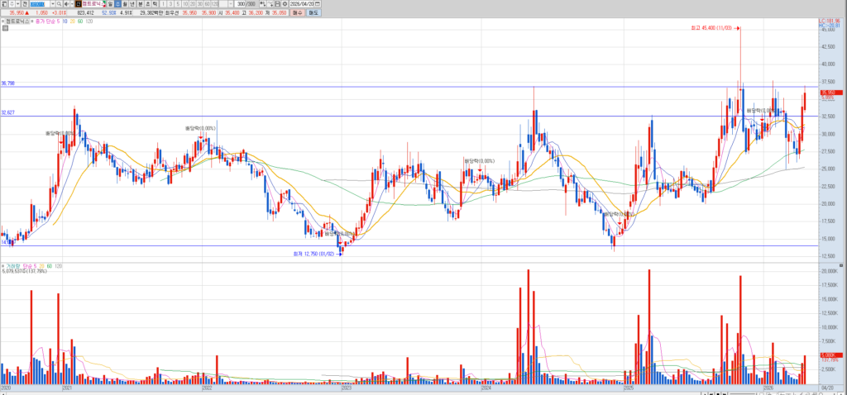Click the 120 moving average legend label
This screenshot has height=395, width=847.
point(89,21)
